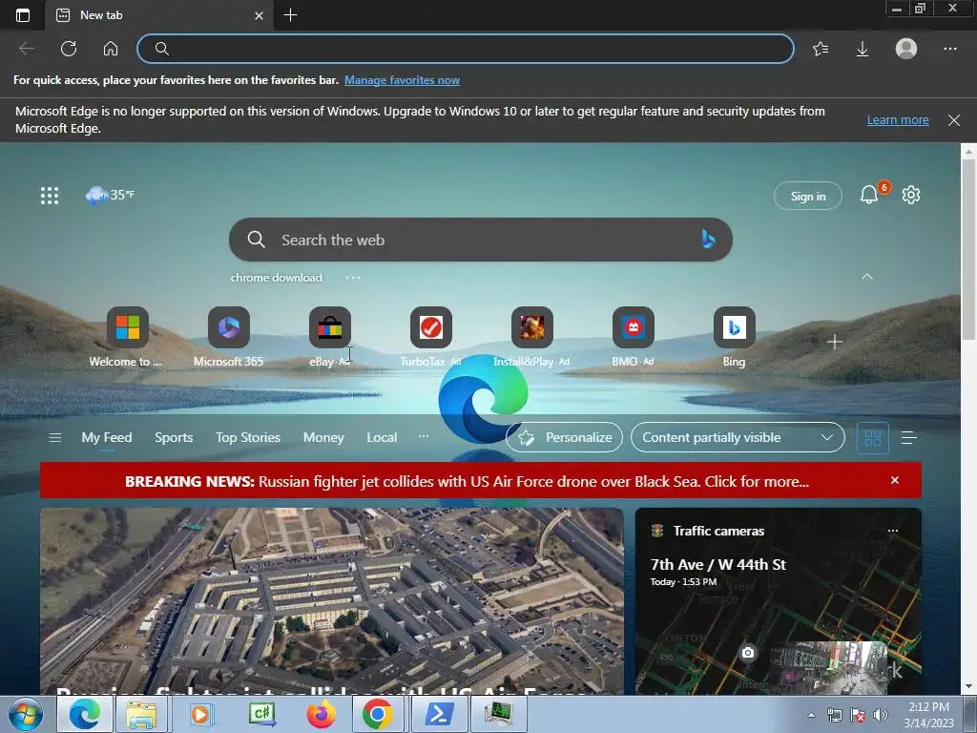This screenshot has height=733, width=977.
Task: Add a new quick link site
Action: (834, 342)
